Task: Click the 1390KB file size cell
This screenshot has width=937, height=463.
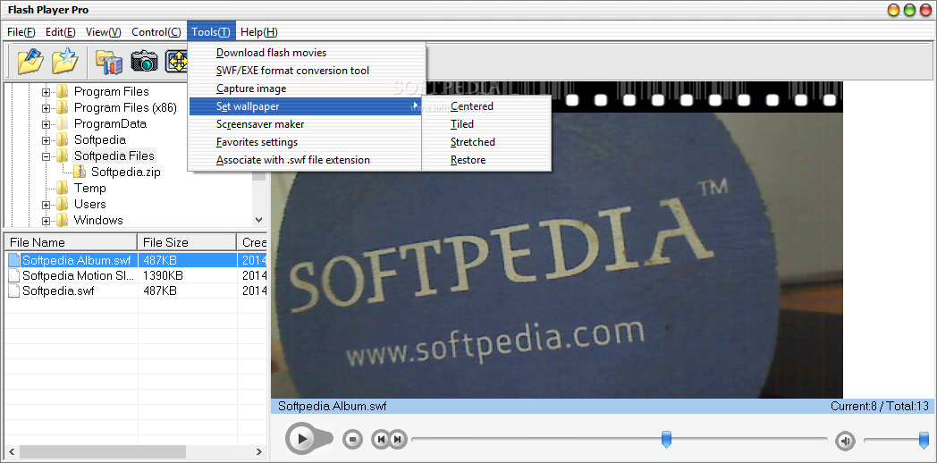Action: [163, 275]
